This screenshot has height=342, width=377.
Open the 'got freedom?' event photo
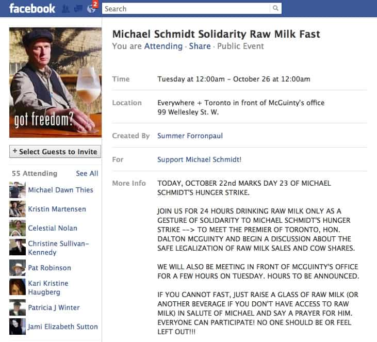click(55, 82)
